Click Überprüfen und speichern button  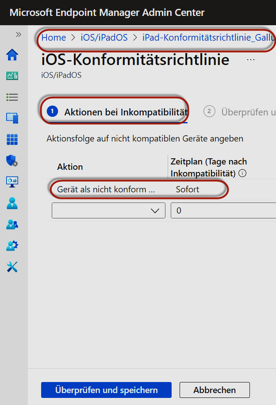tap(106, 390)
